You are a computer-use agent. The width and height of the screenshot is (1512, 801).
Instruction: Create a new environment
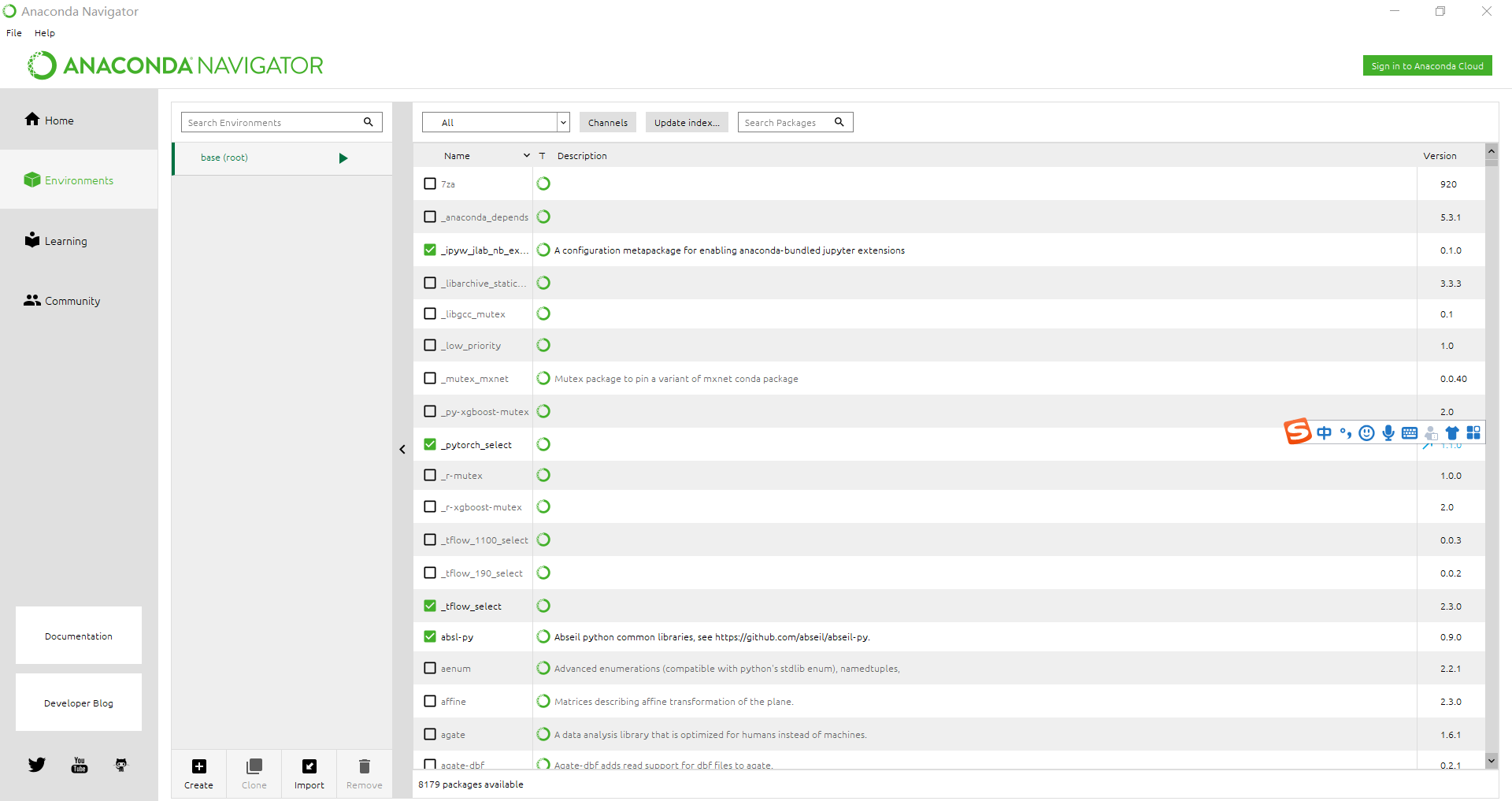[198, 773]
